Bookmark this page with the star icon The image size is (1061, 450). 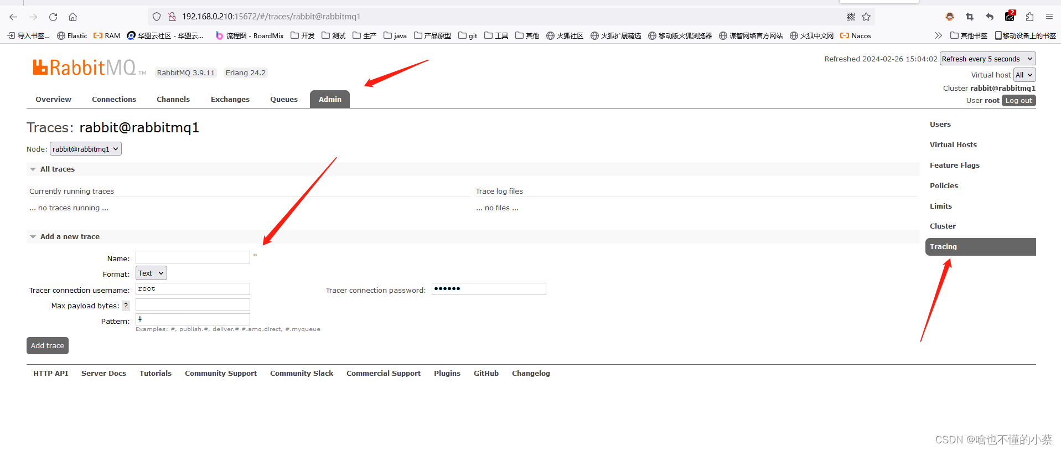pyautogui.click(x=866, y=17)
